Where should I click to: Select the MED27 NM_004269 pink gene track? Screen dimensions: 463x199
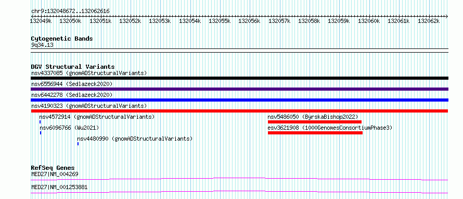(239, 179)
